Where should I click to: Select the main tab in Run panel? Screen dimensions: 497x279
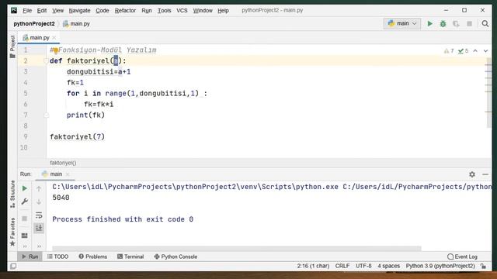[x=52, y=174]
